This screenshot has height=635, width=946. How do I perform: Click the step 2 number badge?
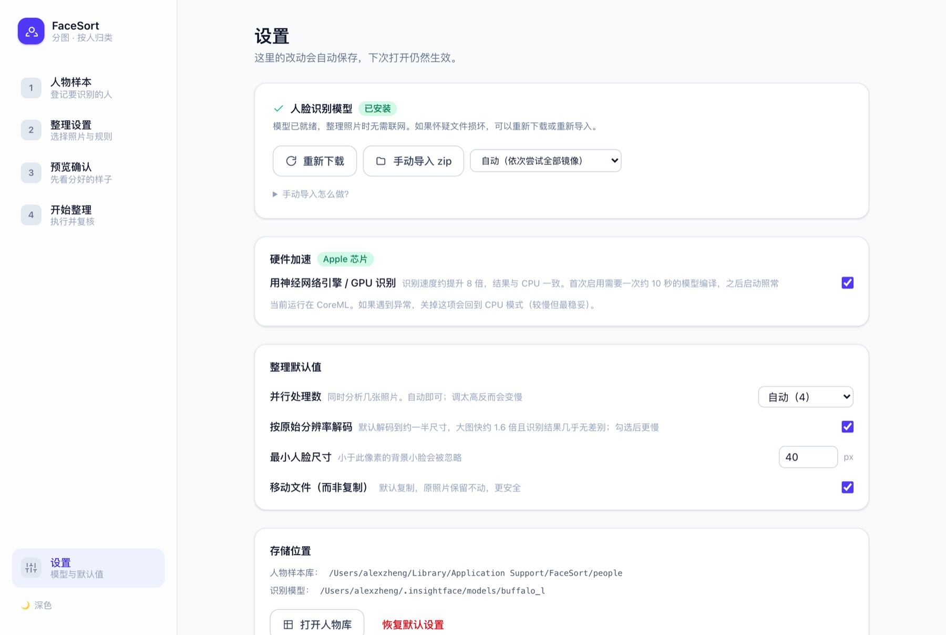[x=31, y=130]
